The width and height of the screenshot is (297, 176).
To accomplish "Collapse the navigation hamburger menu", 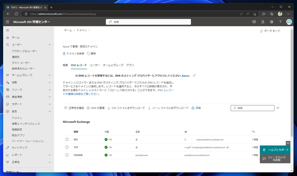I will click(x=7, y=30).
